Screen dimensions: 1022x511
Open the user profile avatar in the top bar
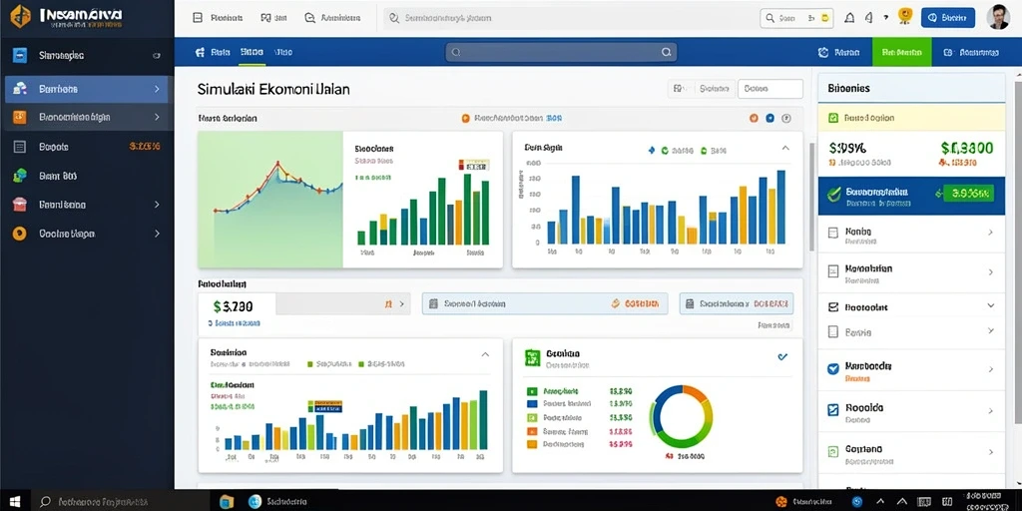coord(998,18)
